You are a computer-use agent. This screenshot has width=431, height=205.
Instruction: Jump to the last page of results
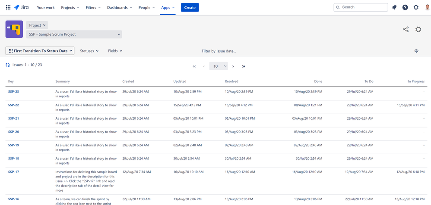point(244,66)
